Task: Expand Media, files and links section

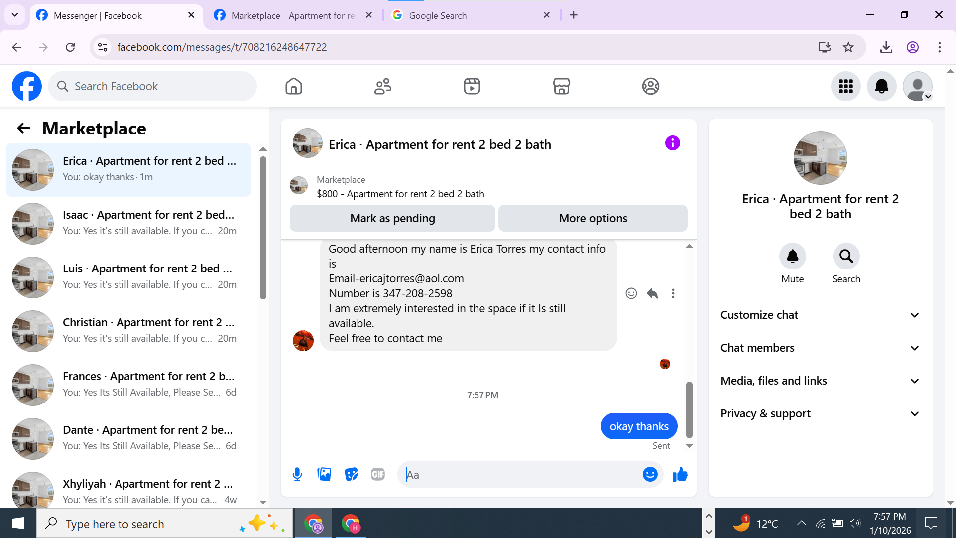Action: [820, 381]
